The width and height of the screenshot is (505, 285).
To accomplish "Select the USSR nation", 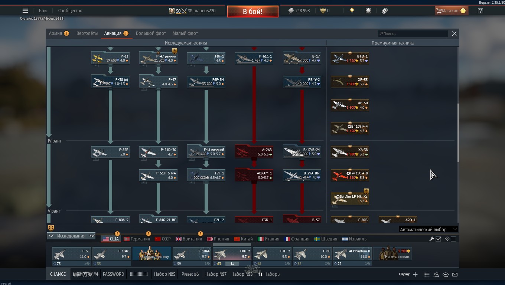I will click(x=163, y=239).
